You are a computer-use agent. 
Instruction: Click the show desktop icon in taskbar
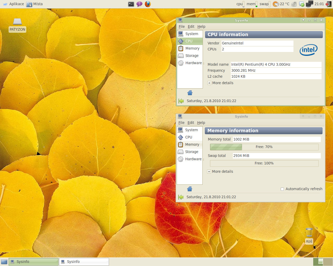pos(4,262)
